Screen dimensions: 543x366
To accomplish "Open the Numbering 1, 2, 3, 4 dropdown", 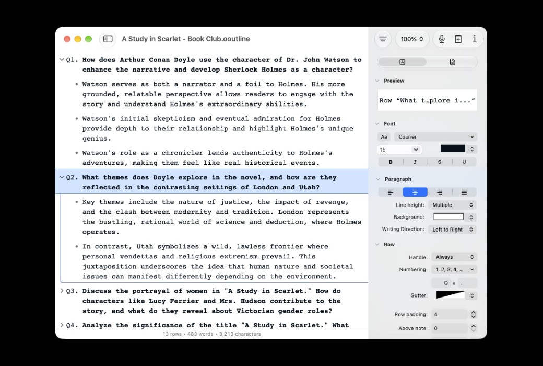I will (454, 270).
